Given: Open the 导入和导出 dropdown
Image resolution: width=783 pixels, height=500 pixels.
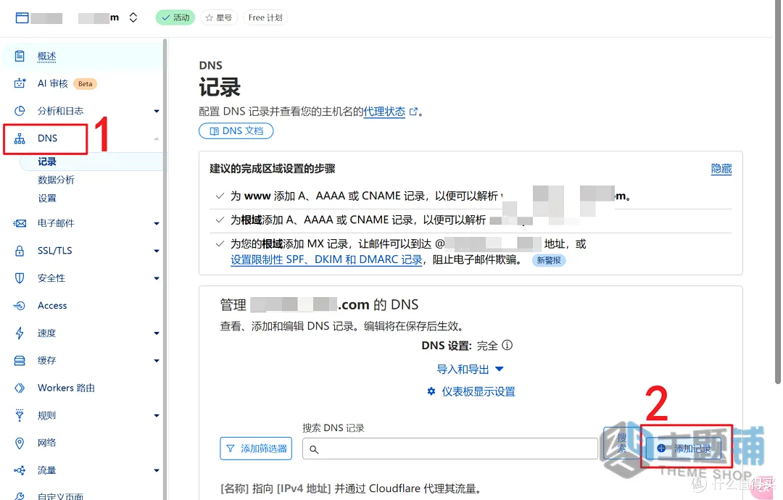Looking at the screenshot, I should coord(470,370).
